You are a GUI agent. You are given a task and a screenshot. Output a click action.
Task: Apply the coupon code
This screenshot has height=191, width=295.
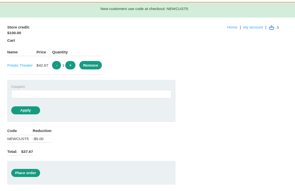[x=26, y=110]
